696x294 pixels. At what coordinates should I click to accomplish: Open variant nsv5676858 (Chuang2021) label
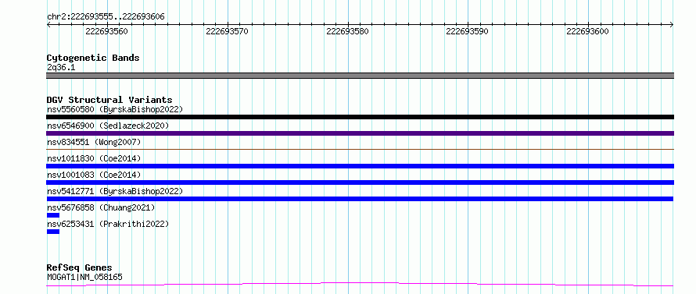pos(101,207)
